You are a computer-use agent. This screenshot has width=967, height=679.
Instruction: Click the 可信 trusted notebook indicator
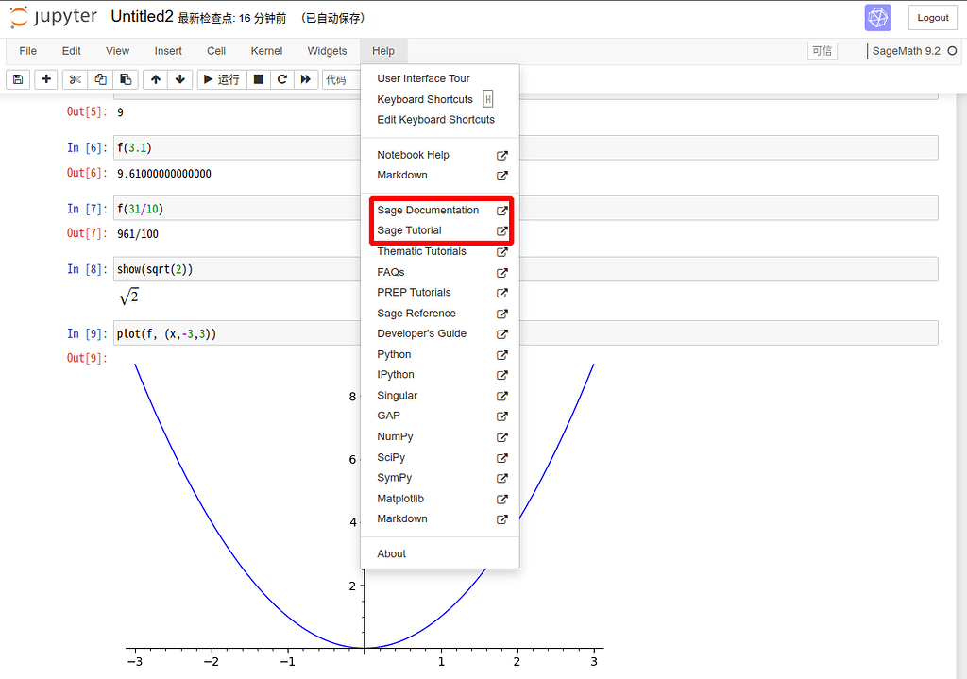click(823, 51)
